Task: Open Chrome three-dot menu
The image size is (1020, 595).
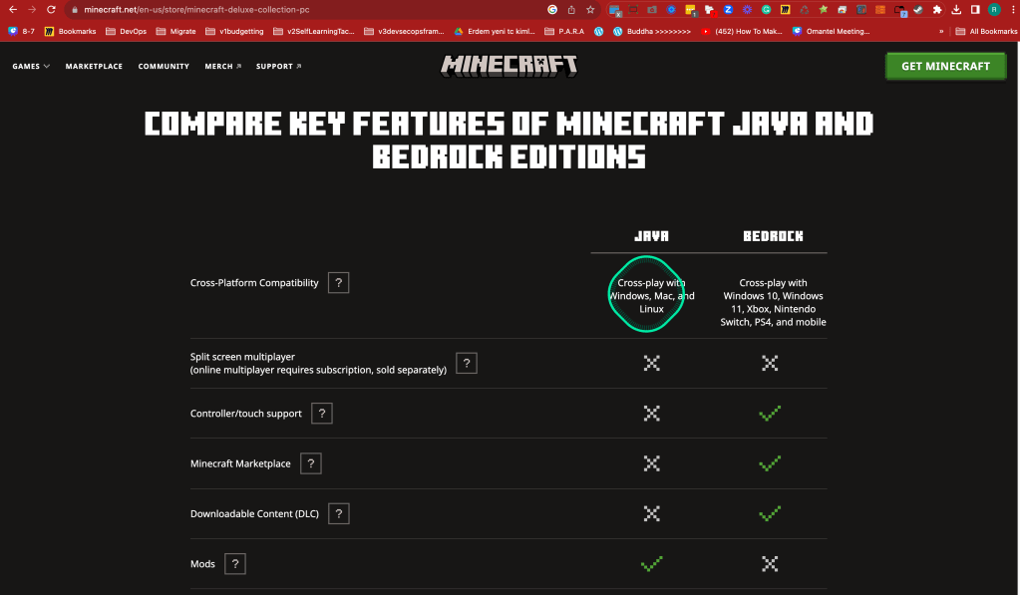Action: click(x=1013, y=10)
